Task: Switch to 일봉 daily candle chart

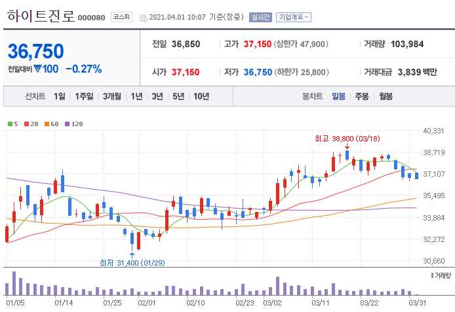Action: (x=339, y=96)
